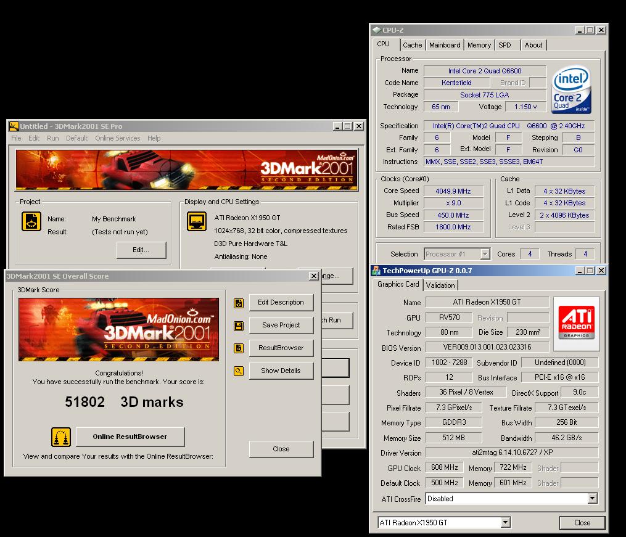
Task: Click the BIOS Version field in GPU-Z
Action: [x=487, y=347]
